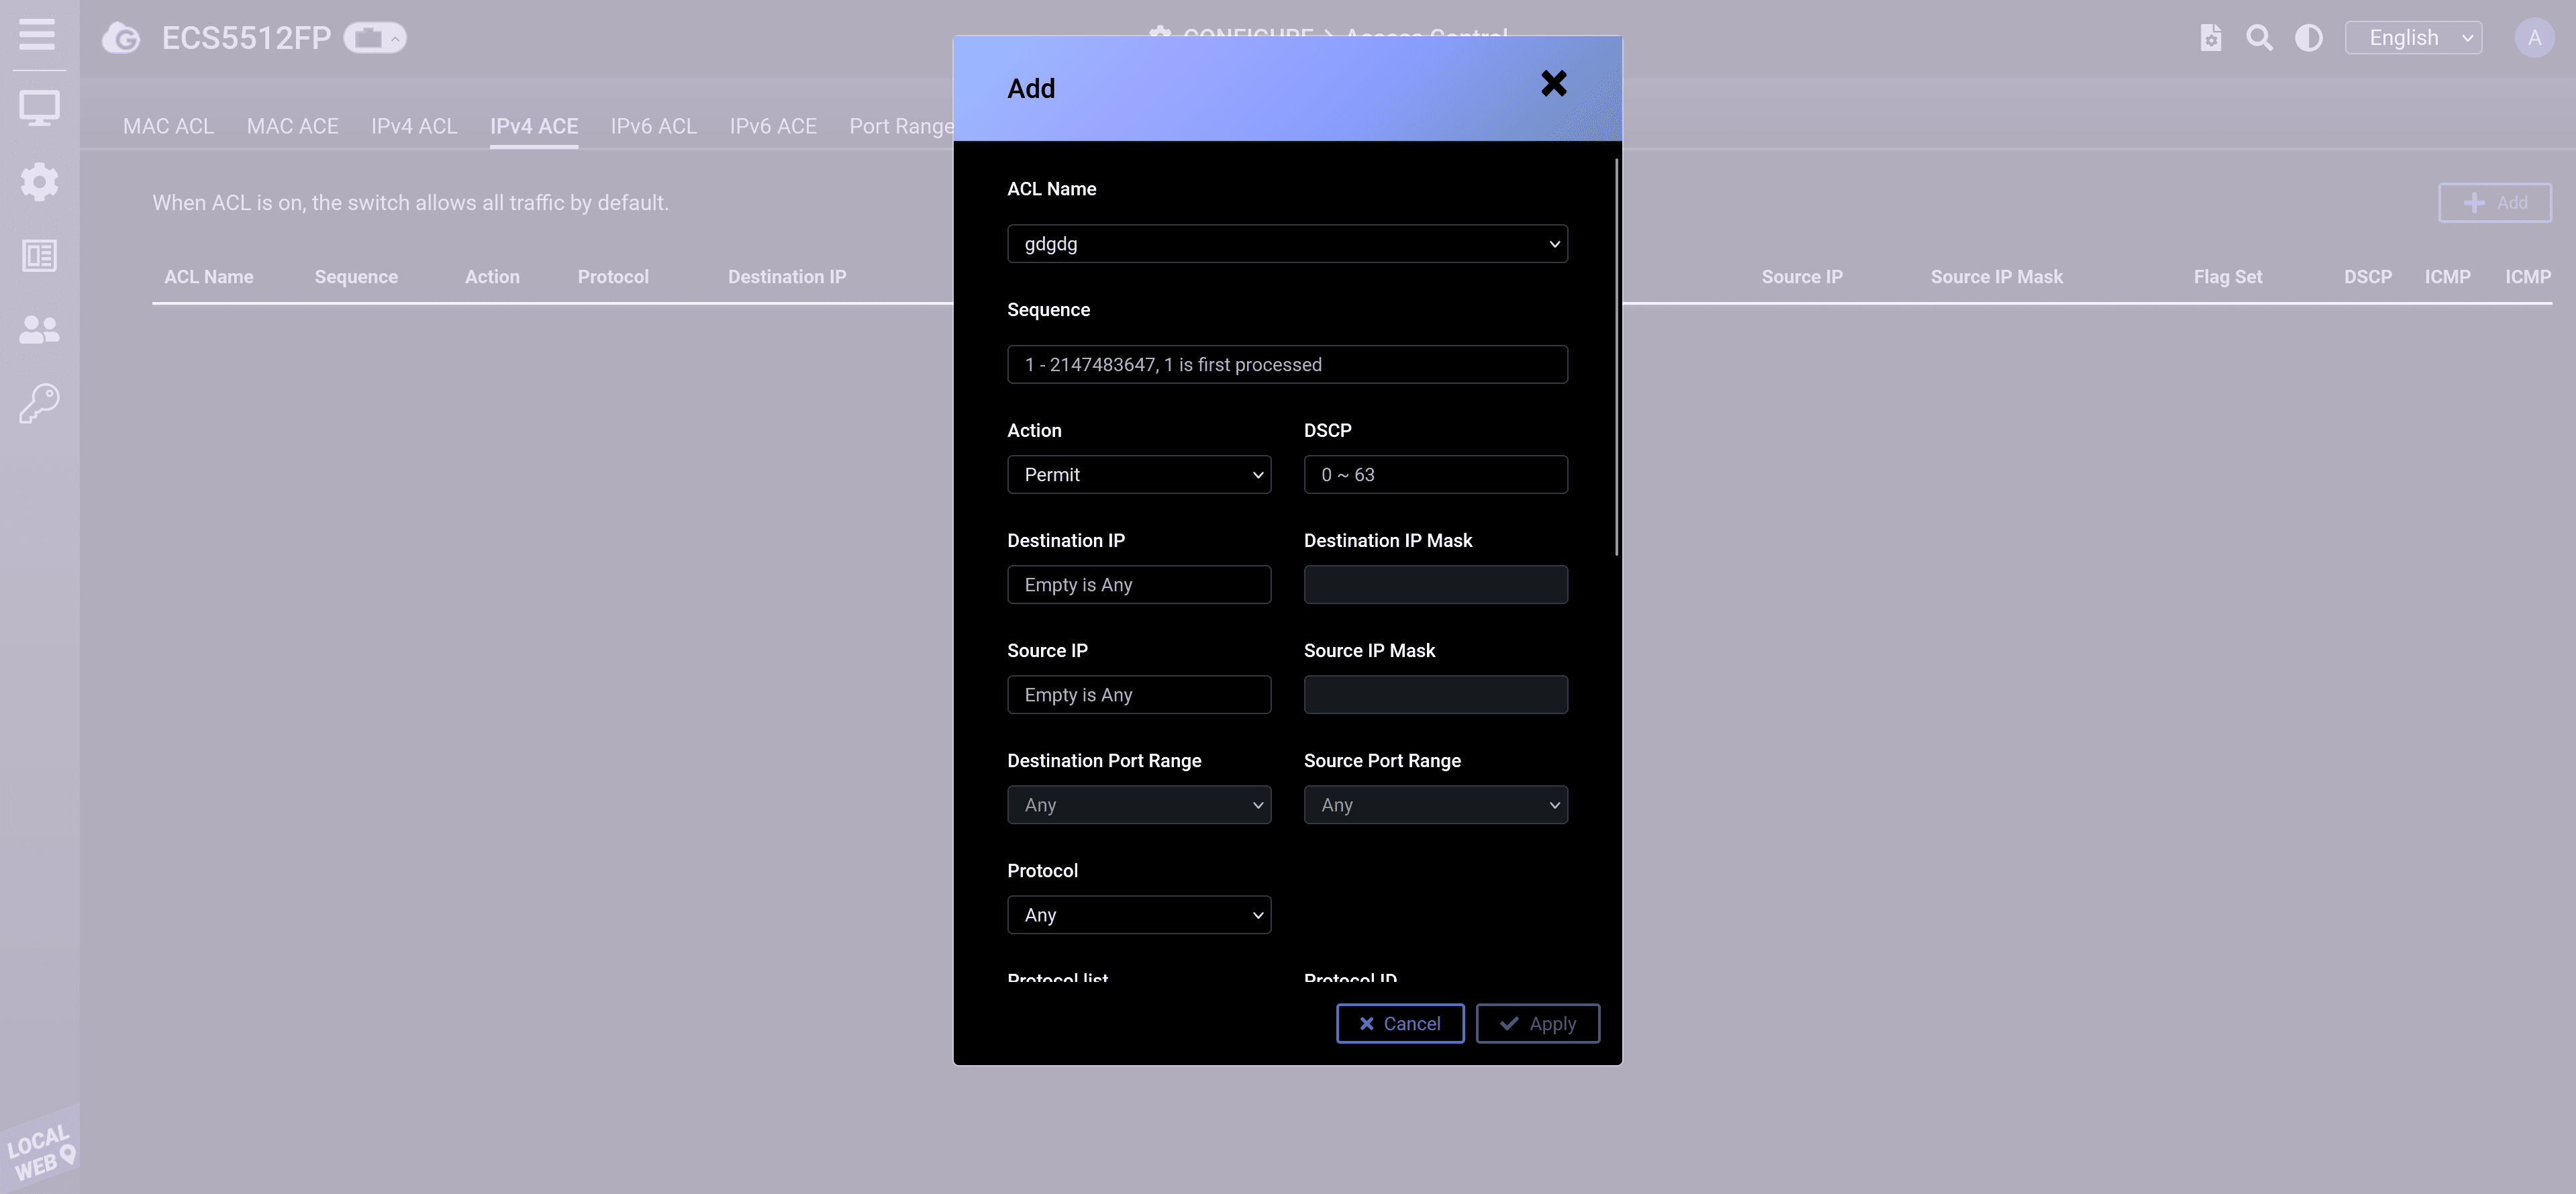Viewport: 2576px width, 1194px height.
Task: Click the Sequence input field
Action: (x=1287, y=365)
